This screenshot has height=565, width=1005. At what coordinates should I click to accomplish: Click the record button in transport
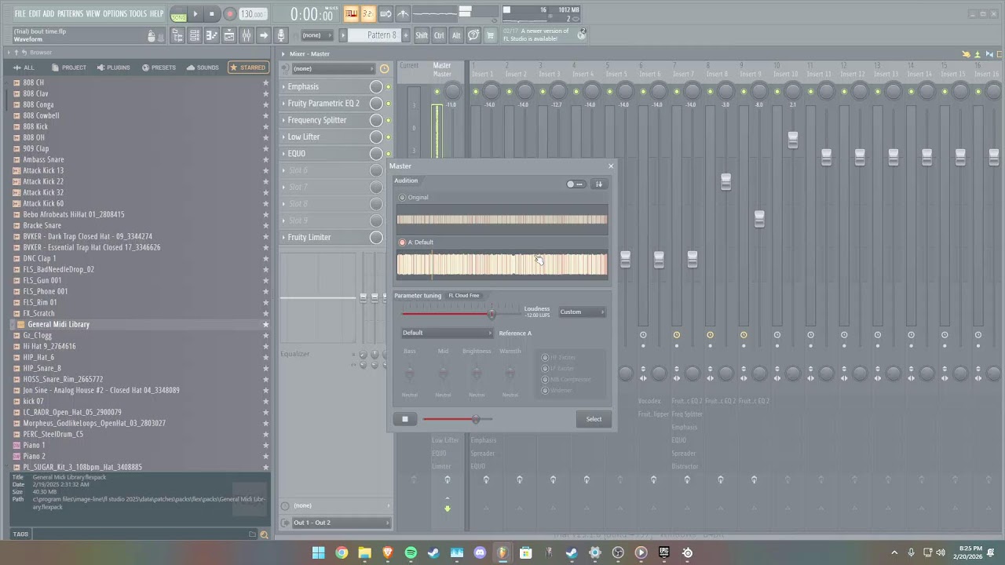229,13
